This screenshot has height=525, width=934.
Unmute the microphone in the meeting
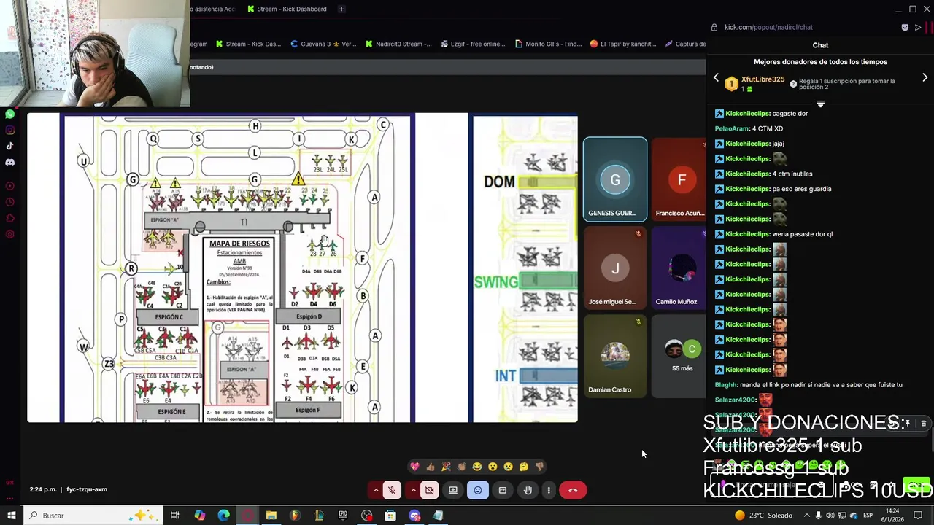392,490
